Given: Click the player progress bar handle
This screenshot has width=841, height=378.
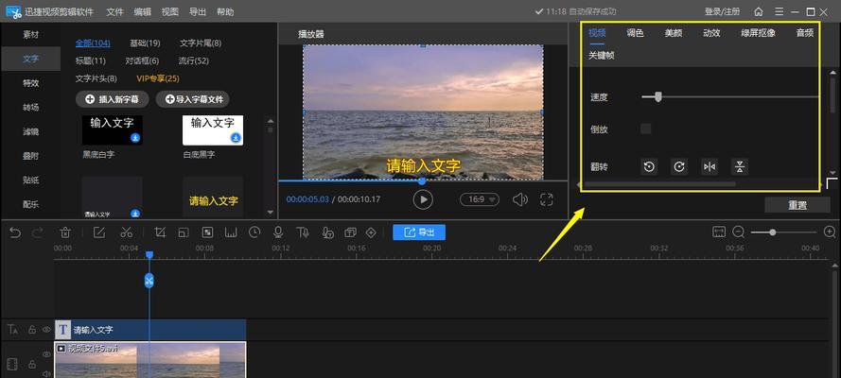Looking at the screenshot, I should pos(422,181).
